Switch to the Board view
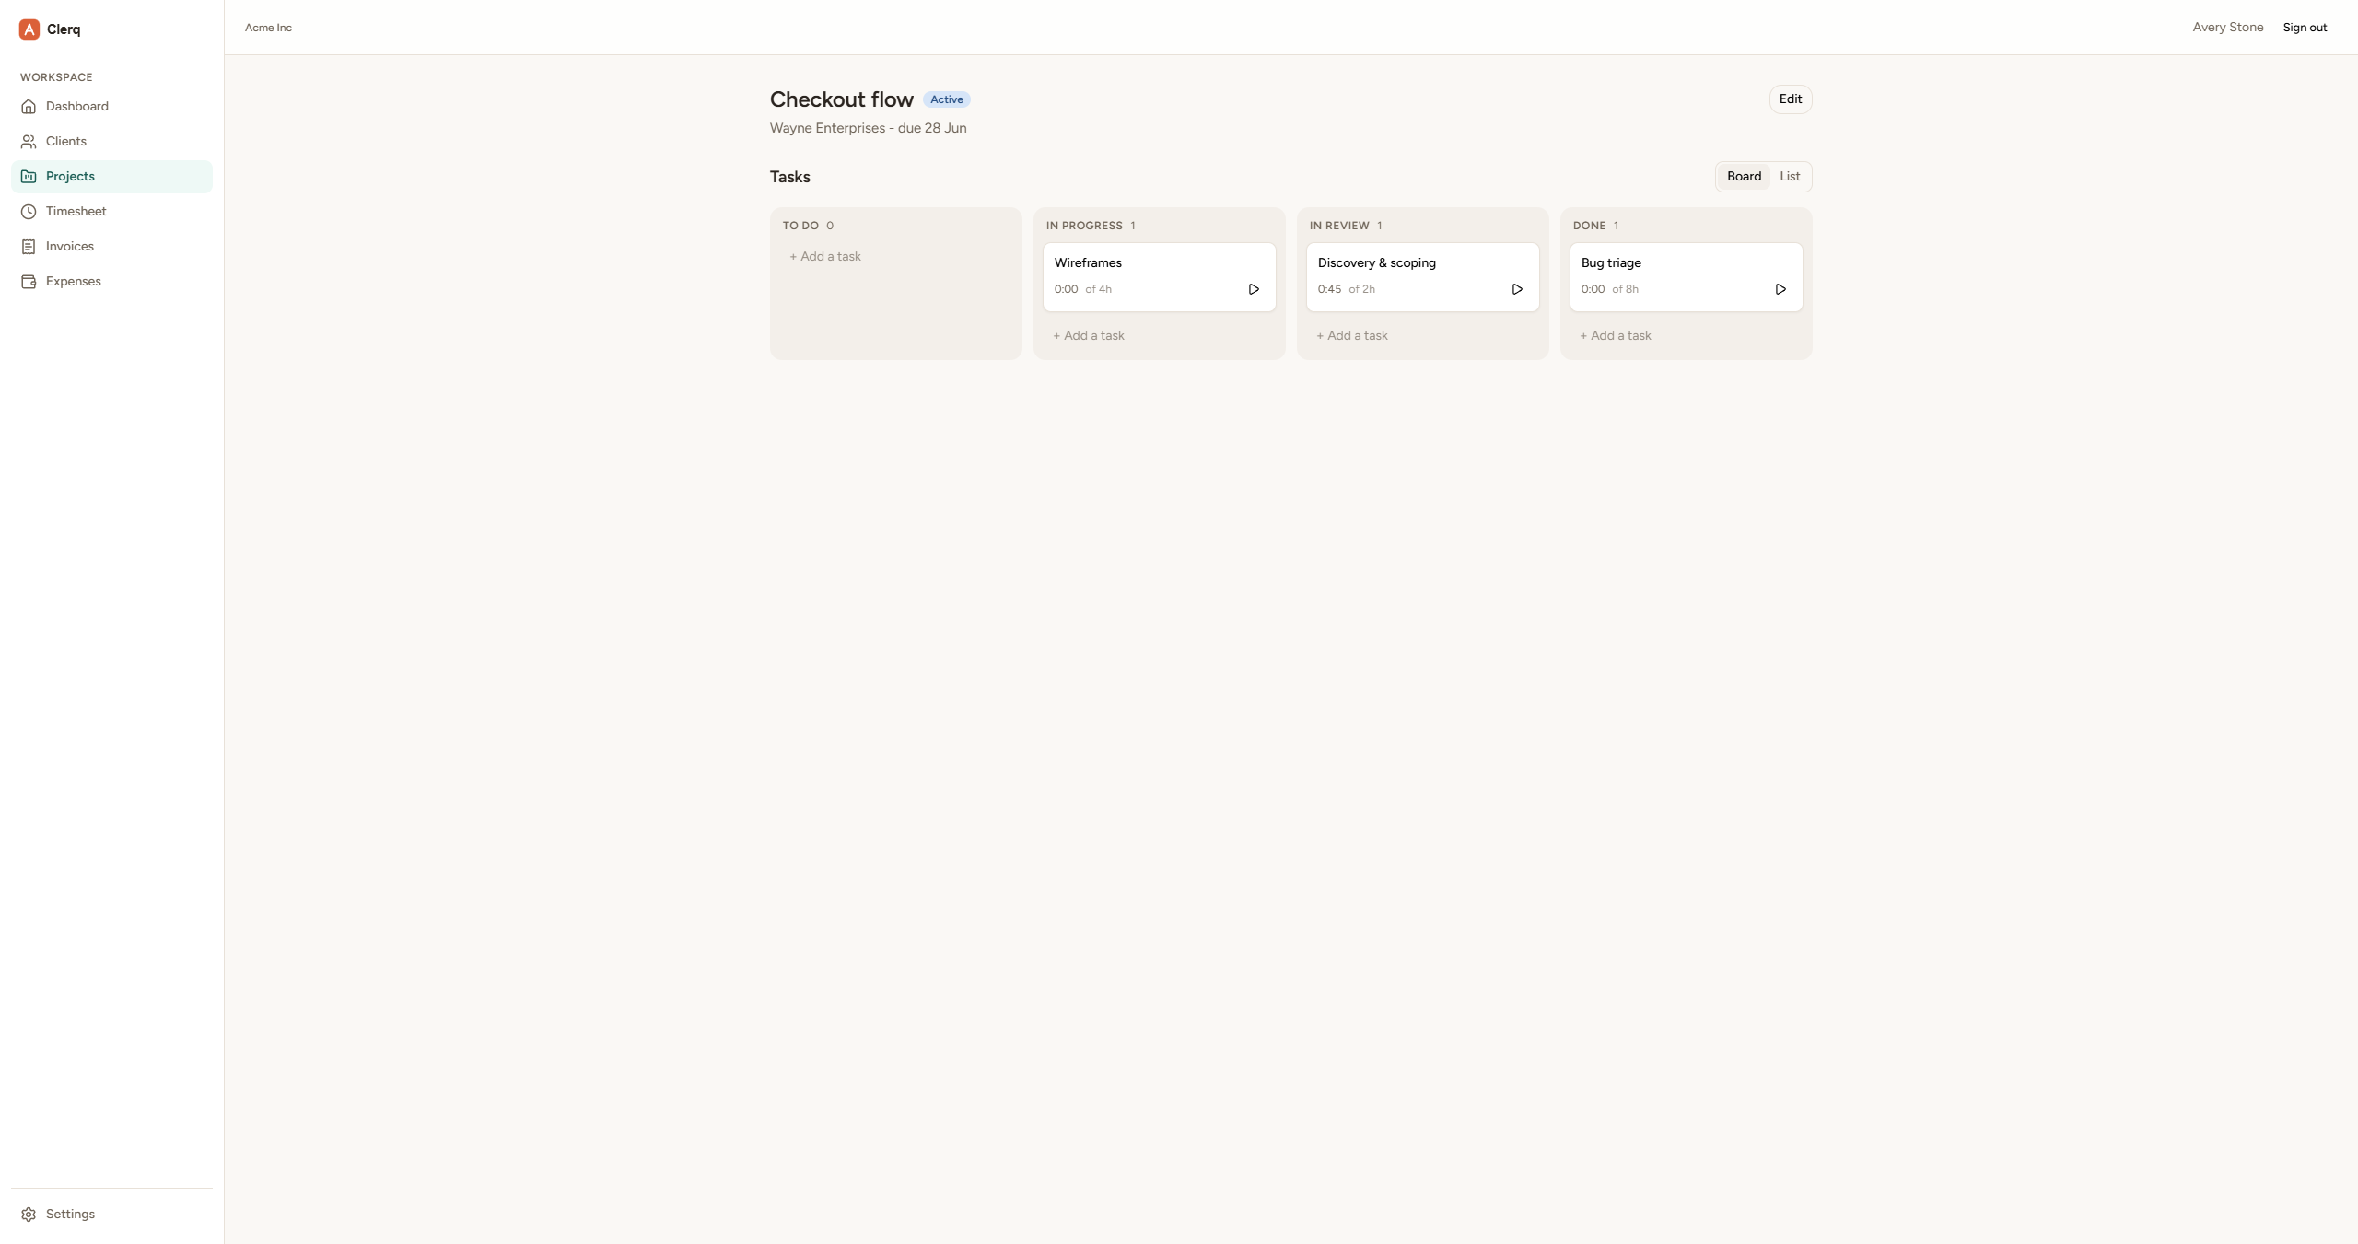Viewport: 2358px width, 1244px height. pos(1744,177)
